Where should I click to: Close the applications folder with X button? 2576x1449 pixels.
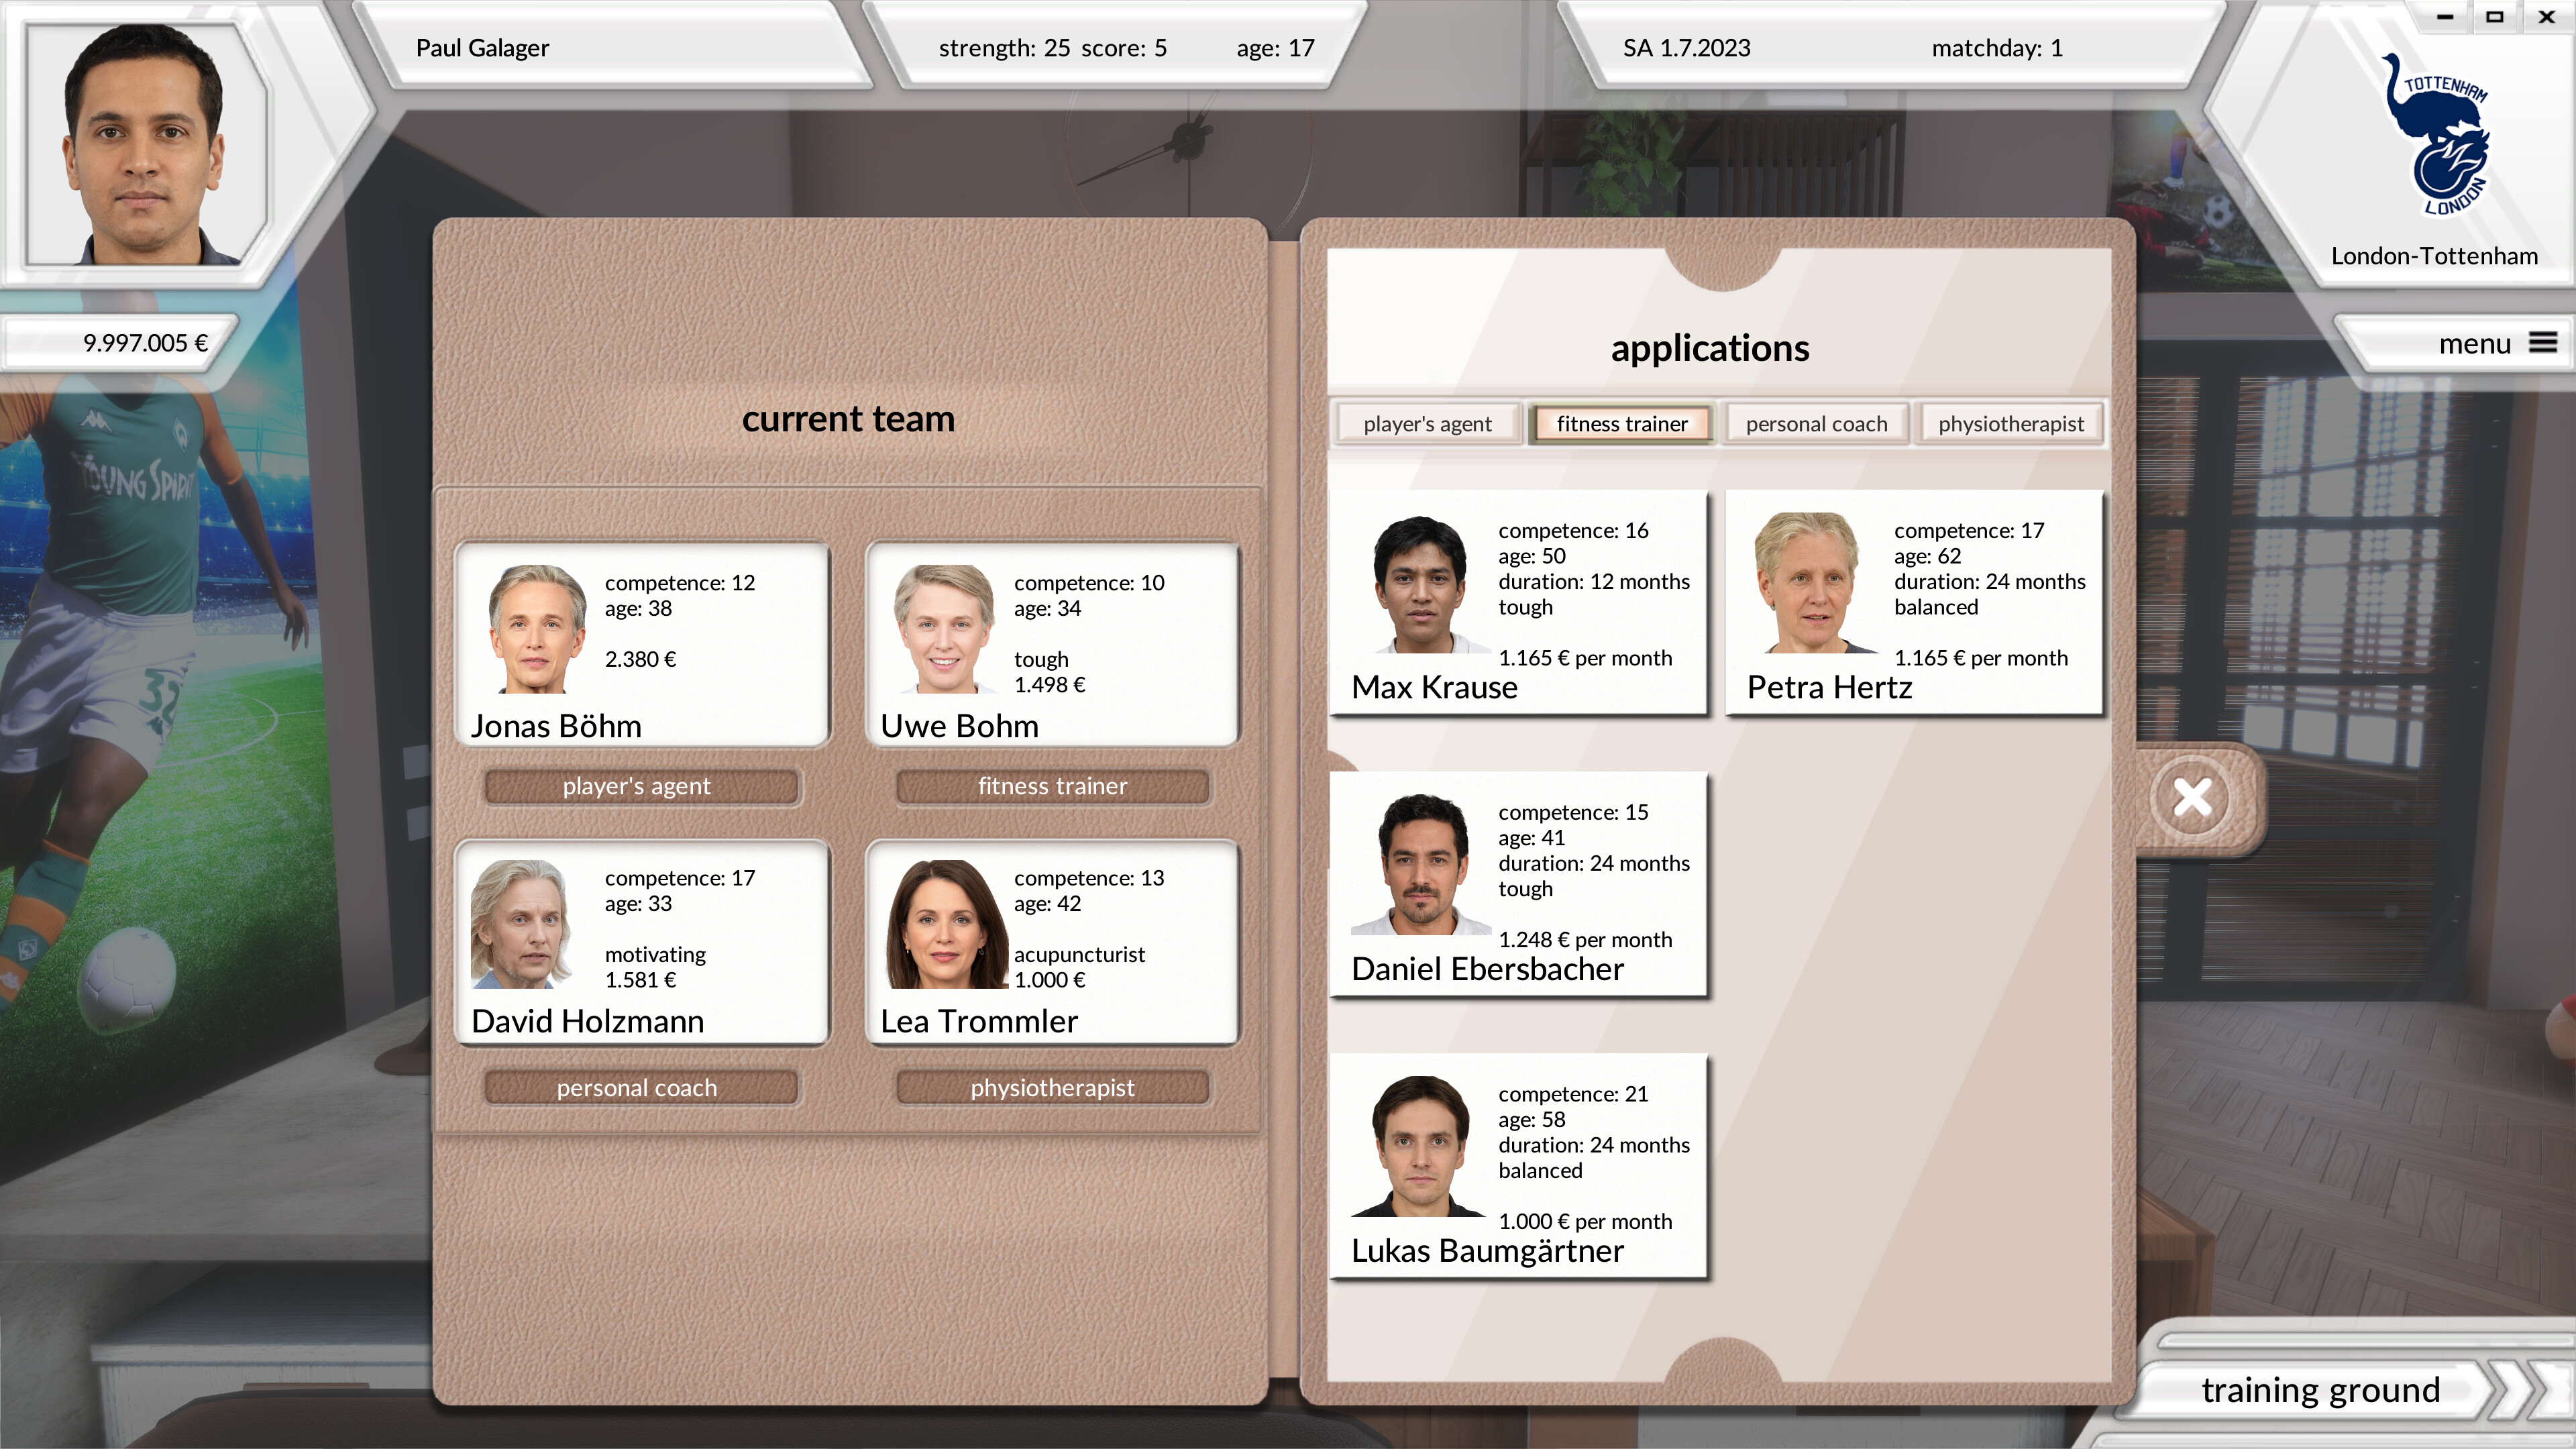(x=2192, y=798)
